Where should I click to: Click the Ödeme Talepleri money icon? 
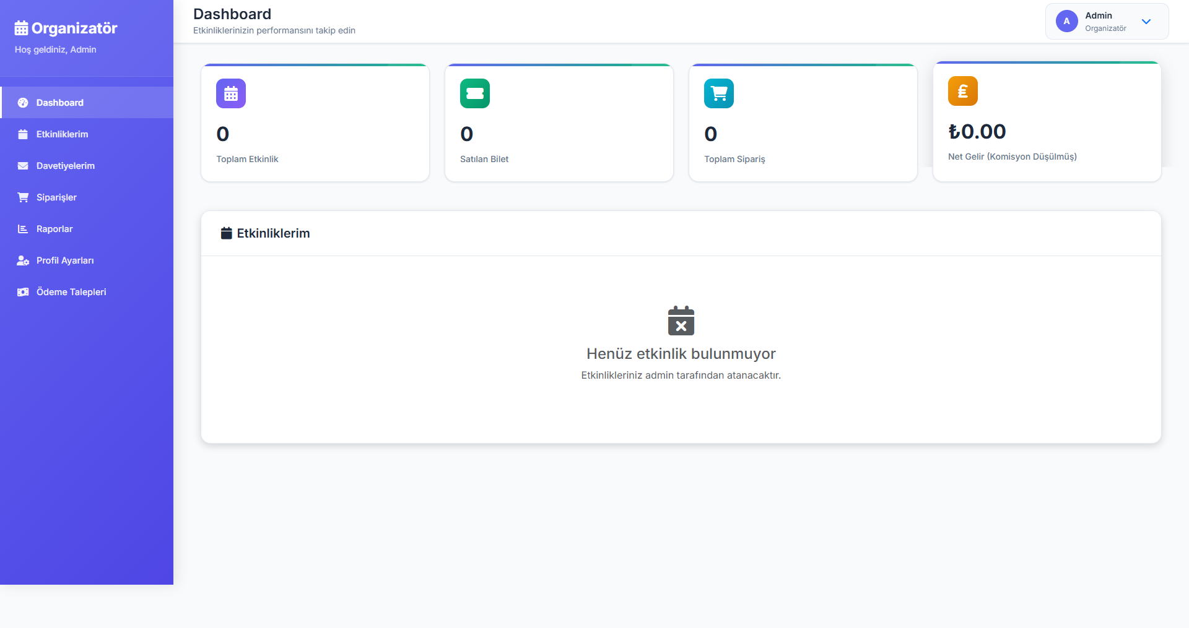23,292
